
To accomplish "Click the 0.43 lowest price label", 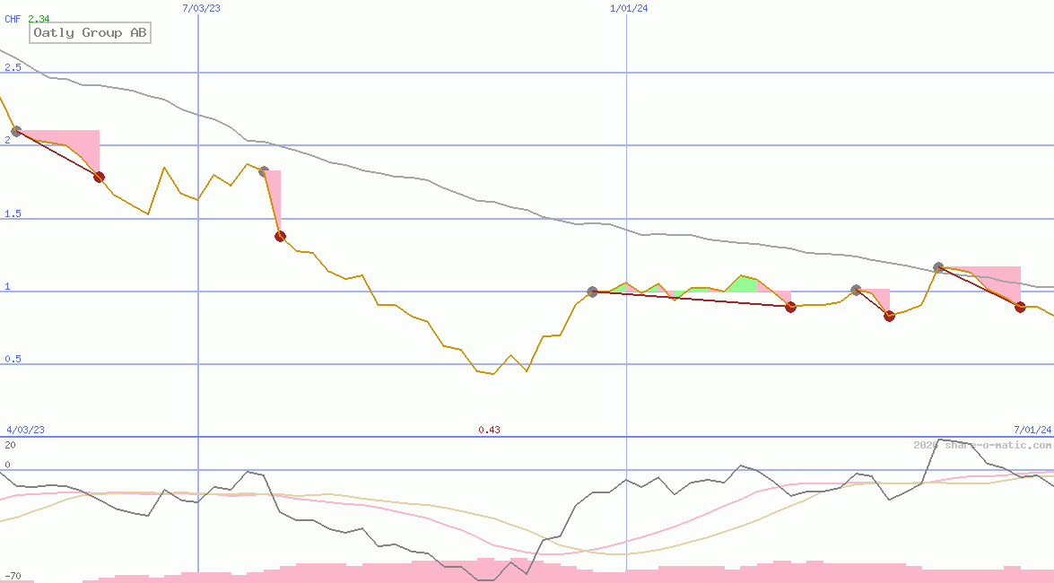I will pyautogui.click(x=489, y=430).
